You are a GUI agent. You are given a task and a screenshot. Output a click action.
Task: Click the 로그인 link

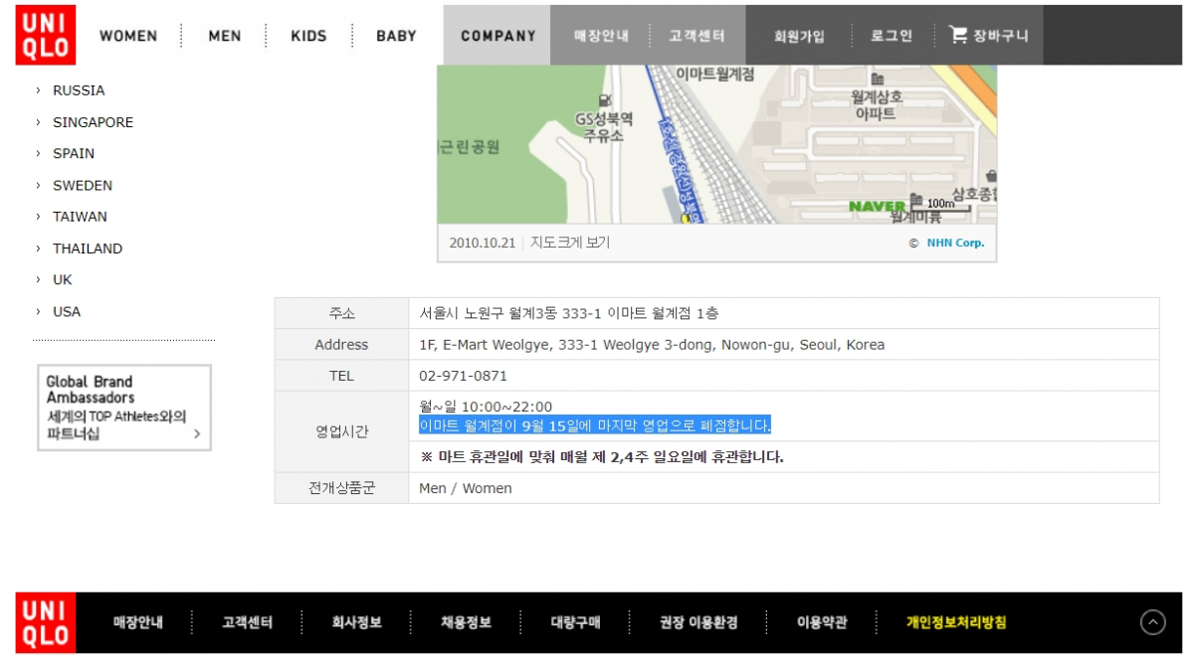[892, 36]
